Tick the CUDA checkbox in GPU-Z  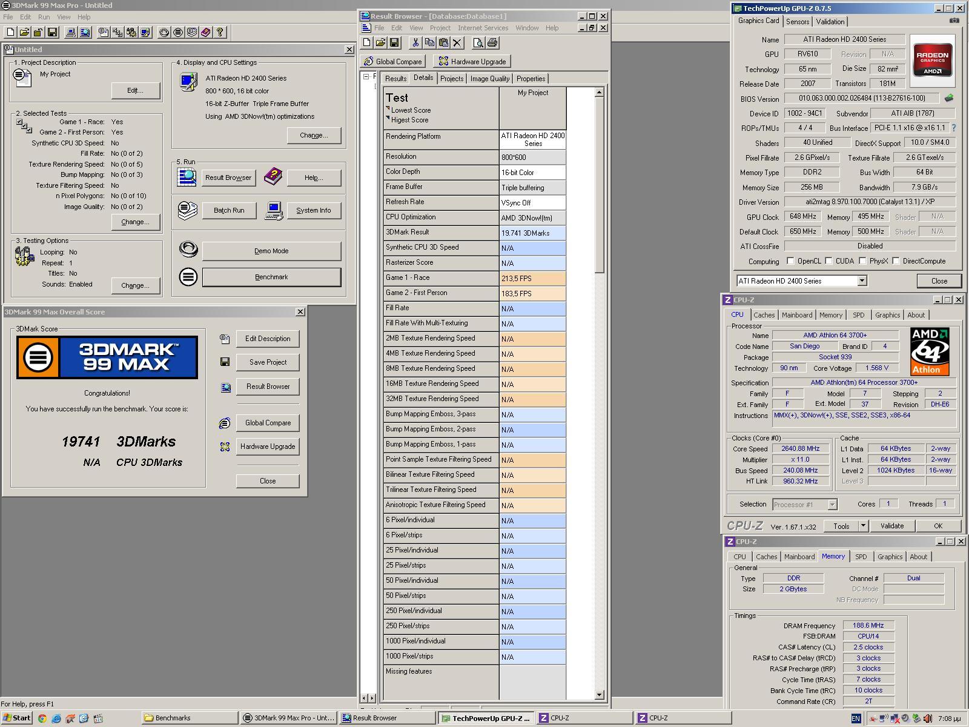tap(828, 261)
